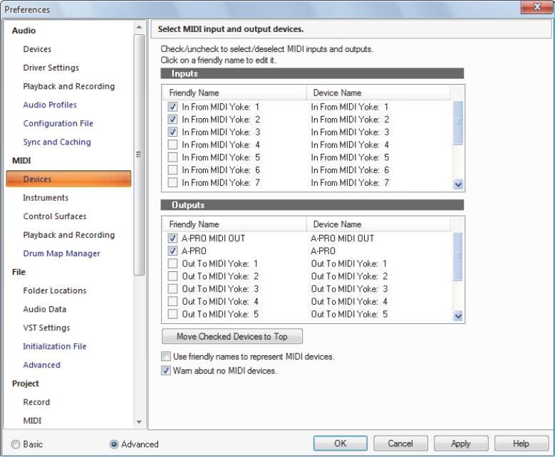Enable In From MIDI Yoke: 5 input
The height and width of the screenshot is (457, 555).
(172, 157)
